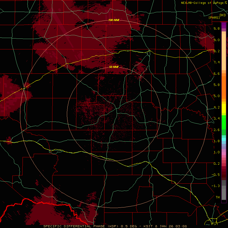The height and width of the screenshot is (228, 228).
Task: Click the 0.2 value on the color scale
Action: (x=217, y=164)
